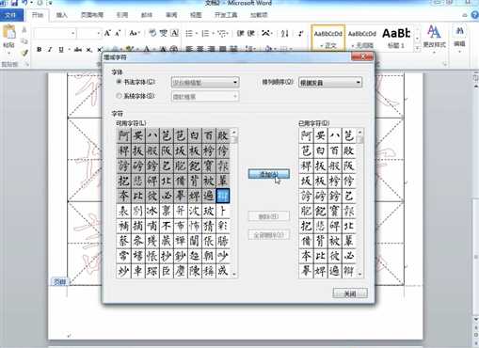Click the 关闭 Close button in dialog
479x348 pixels.
(x=350, y=293)
